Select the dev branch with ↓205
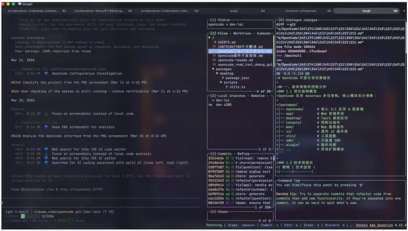The image size is (408, 231). tap(223, 104)
